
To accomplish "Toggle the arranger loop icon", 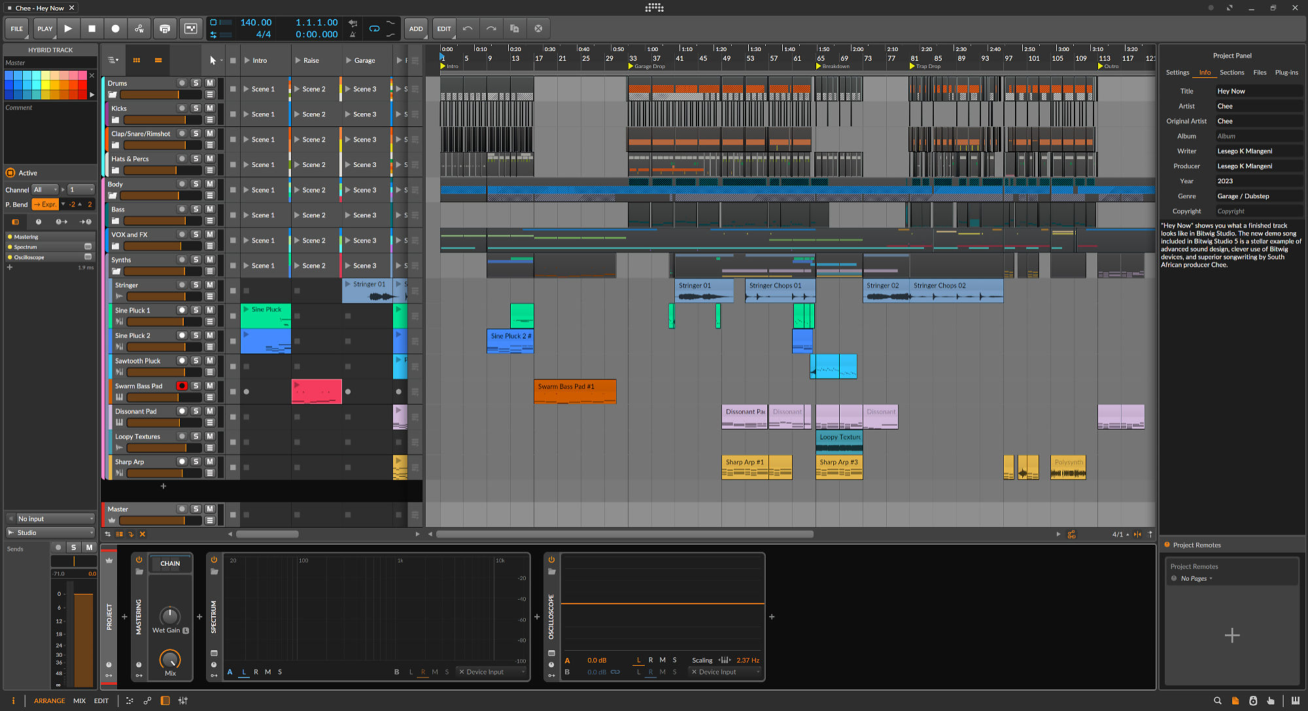I will tap(374, 29).
